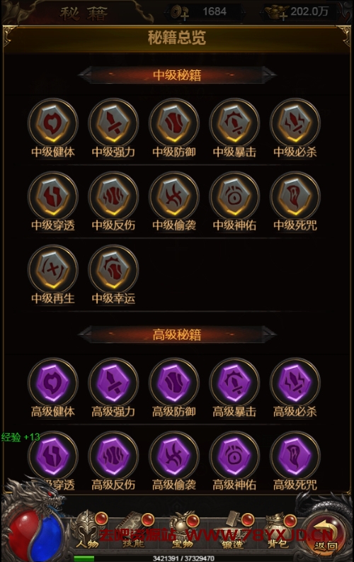Click the 高级死咒 manual icon

tap(295, 456)
